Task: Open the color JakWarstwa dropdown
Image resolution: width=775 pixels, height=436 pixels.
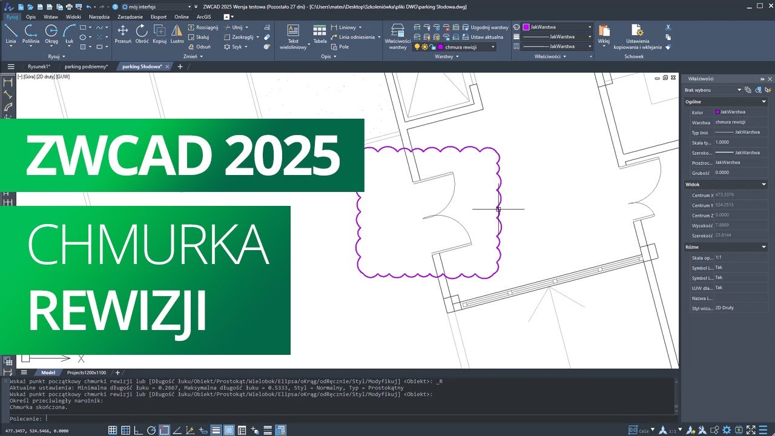Action: click(590, 27)
